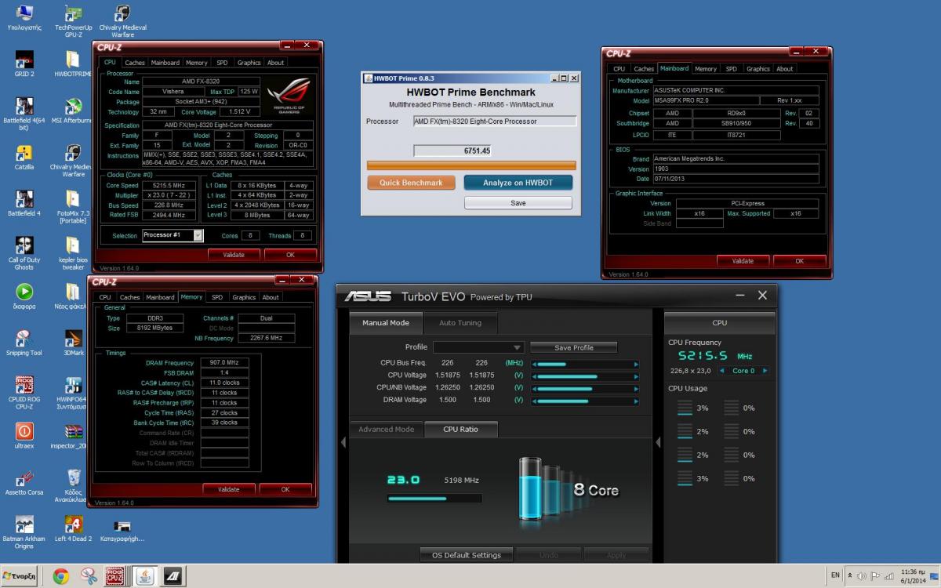Viewport: 941px width, 588px height.
Task: Click the score field showing 6751.45
Action: pos(452,151)
